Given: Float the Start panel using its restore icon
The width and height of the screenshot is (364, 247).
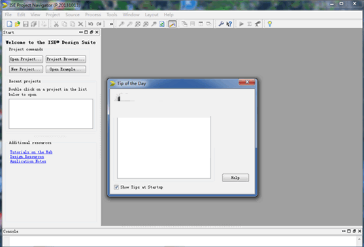Looking at the screenshot, I should pyautogui.click(x=91, y=32).
